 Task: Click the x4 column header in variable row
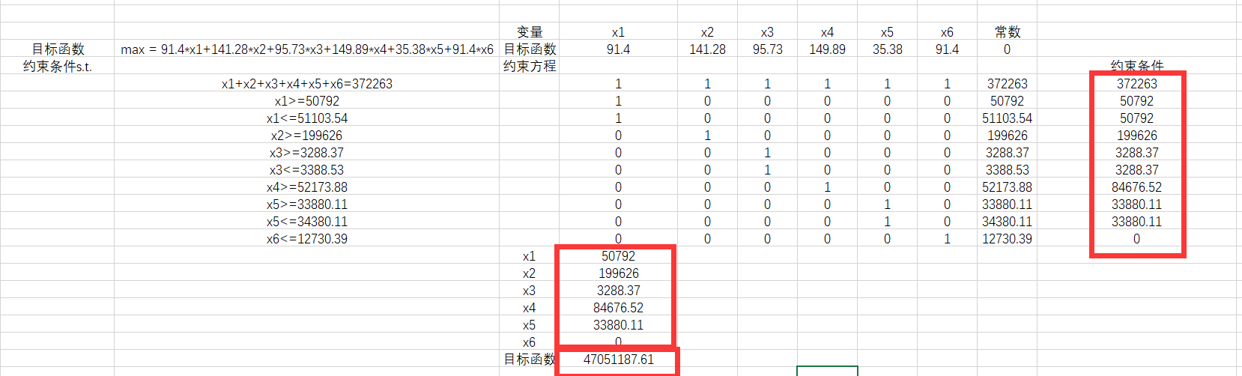pos(828,32)
